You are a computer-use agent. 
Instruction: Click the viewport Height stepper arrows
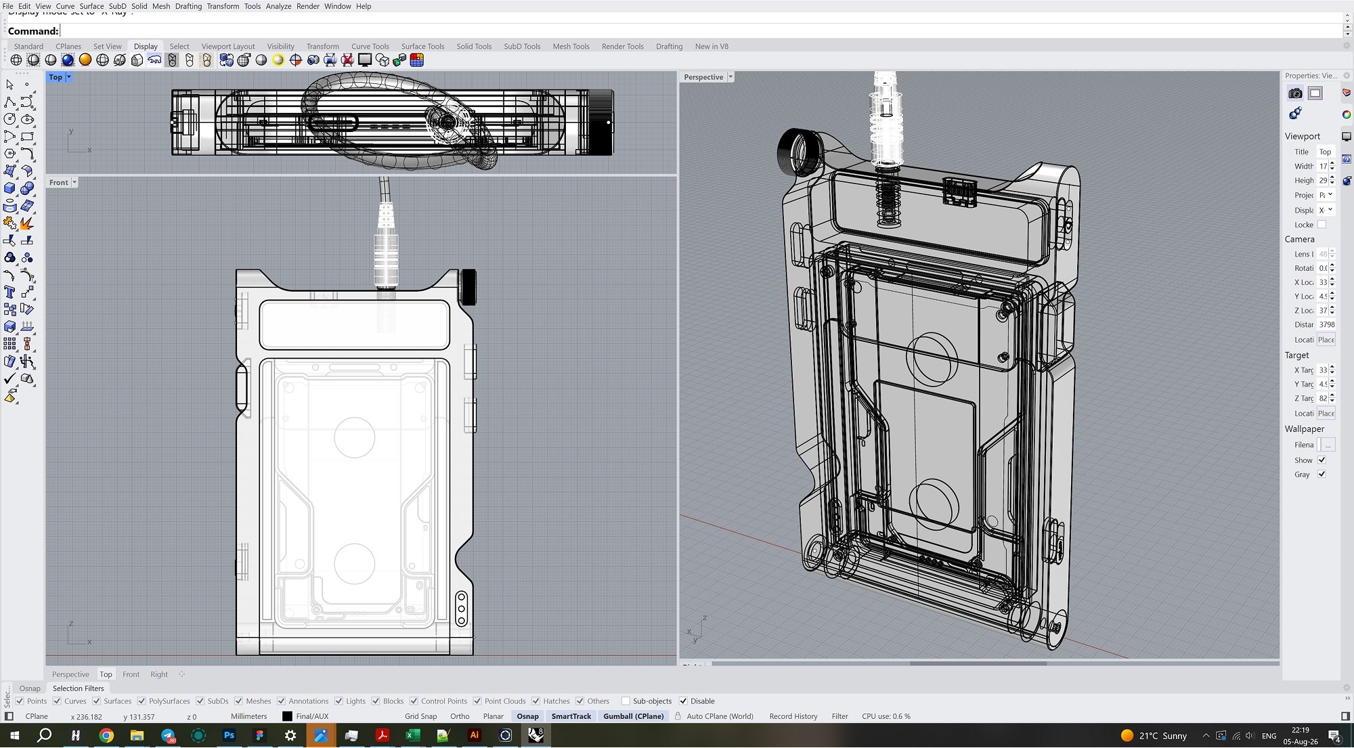1332,181
